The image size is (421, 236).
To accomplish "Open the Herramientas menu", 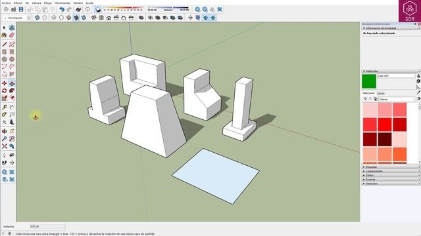I will 62,3.
